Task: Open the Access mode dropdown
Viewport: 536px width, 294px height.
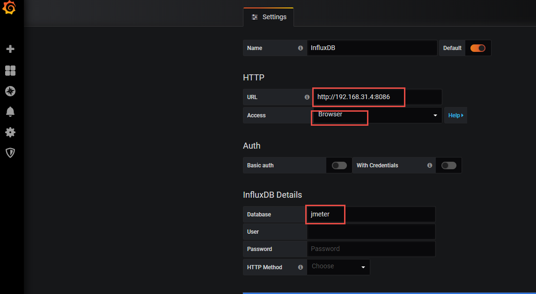Action: point(377,115)
